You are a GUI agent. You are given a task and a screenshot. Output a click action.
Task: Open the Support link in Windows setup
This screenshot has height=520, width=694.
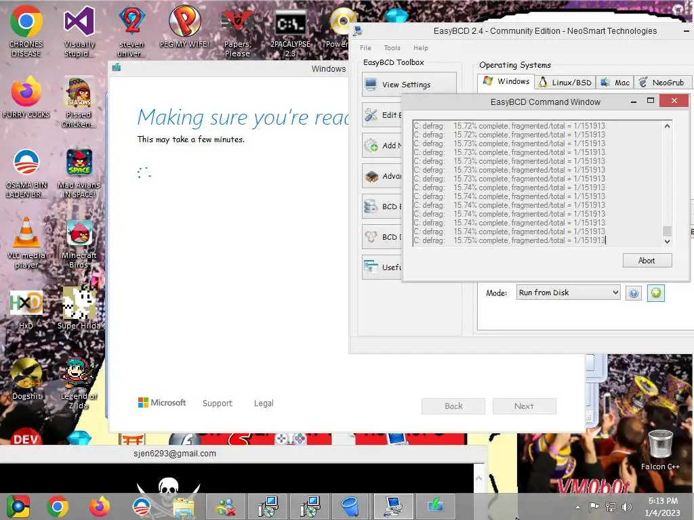click(218, 404)
